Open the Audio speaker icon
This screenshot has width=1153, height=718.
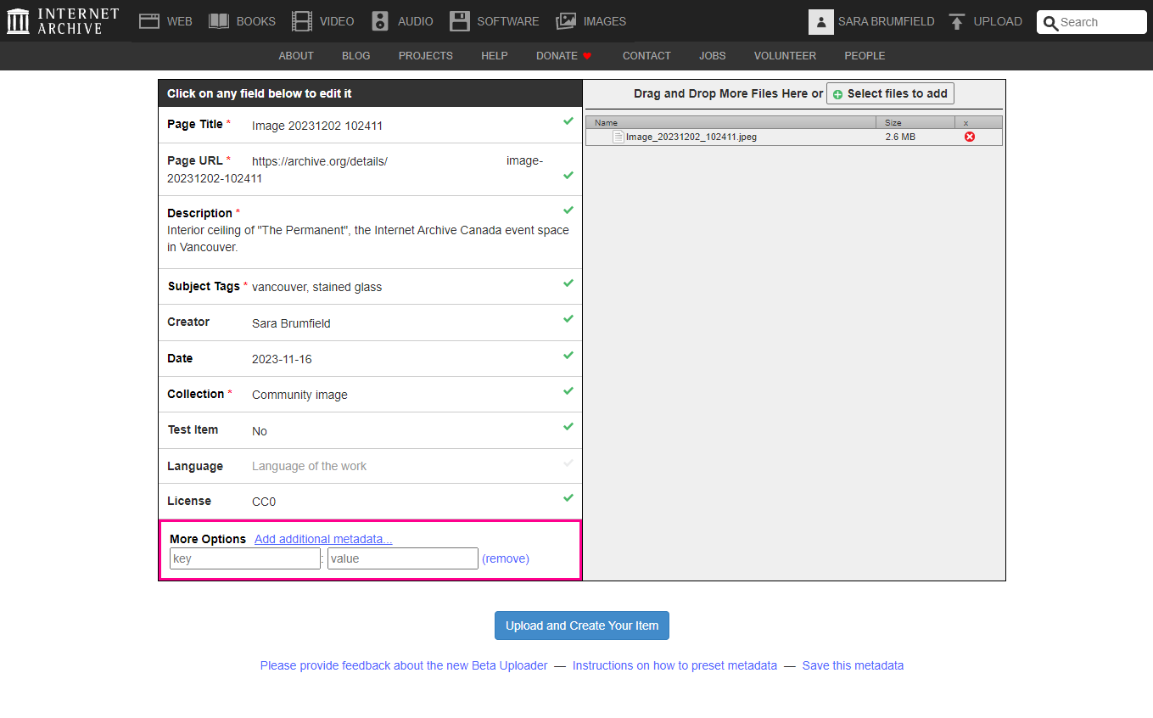[x=380, y=21]
